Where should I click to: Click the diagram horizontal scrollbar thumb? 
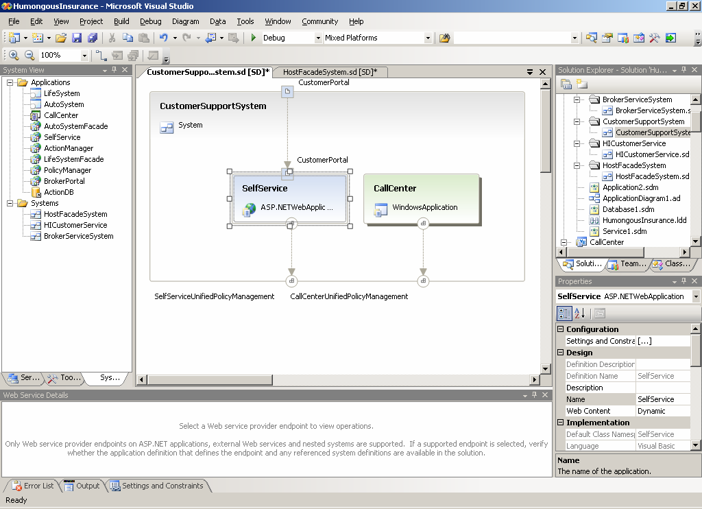[210, 380]
